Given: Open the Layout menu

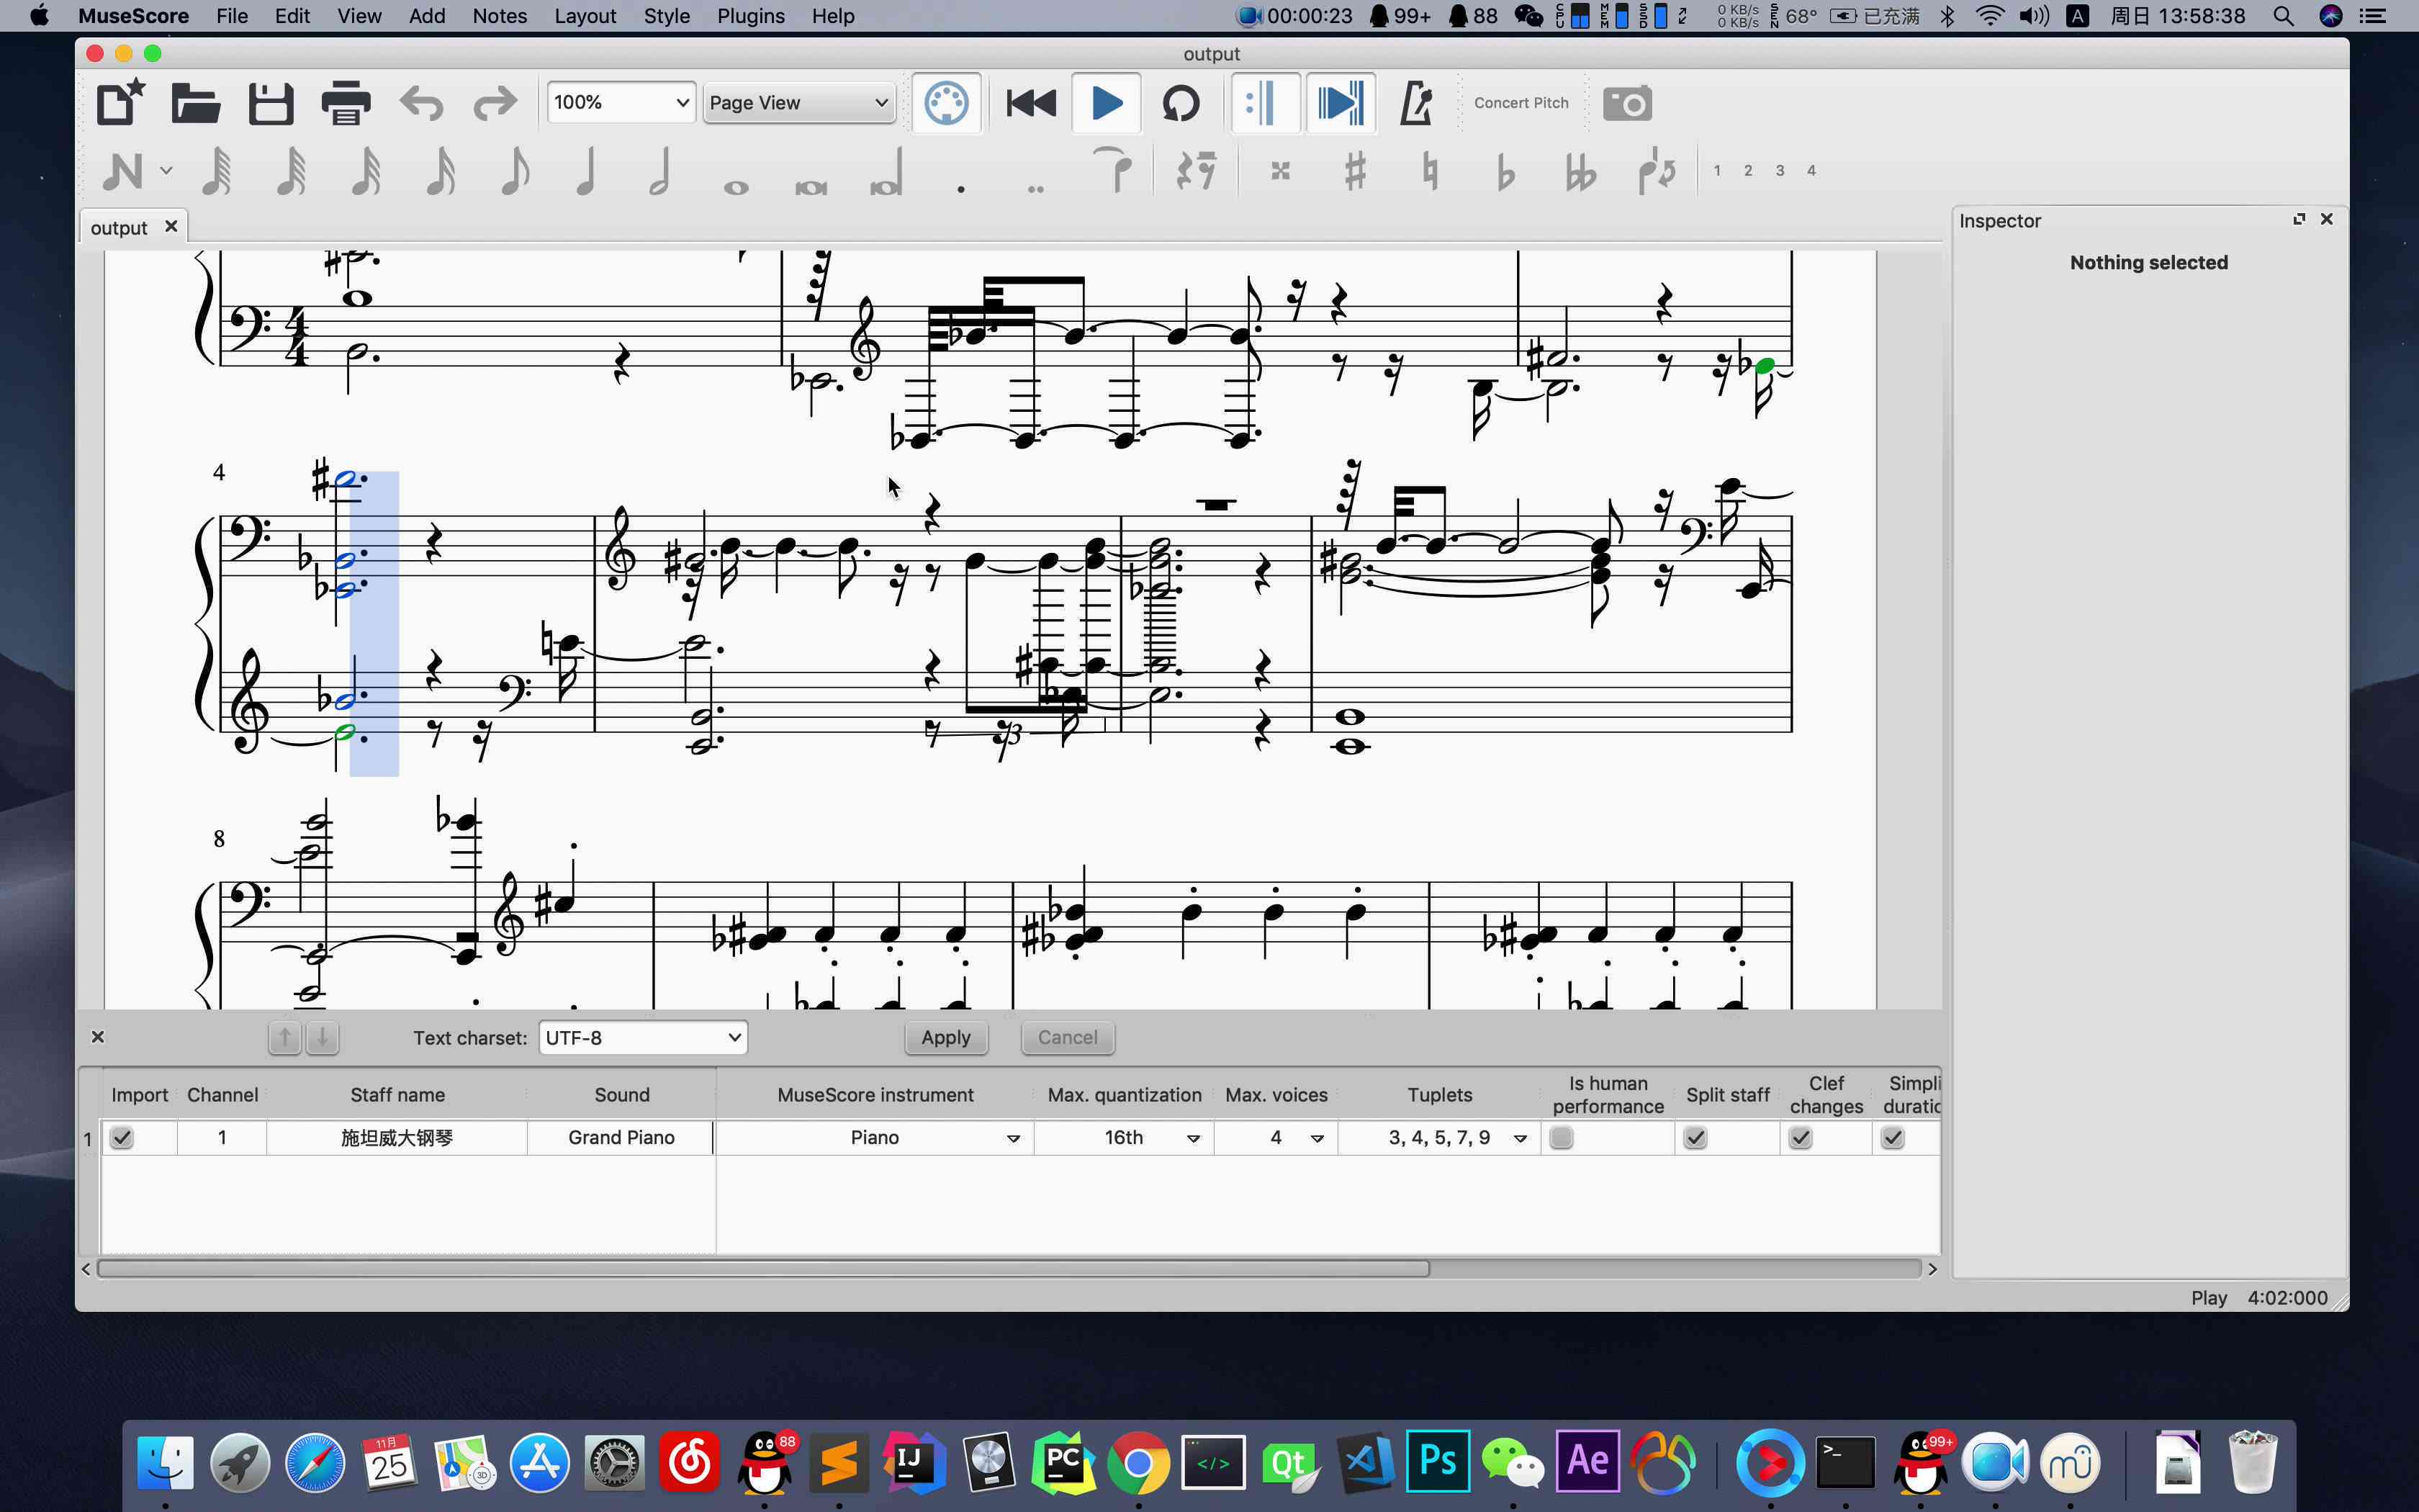Looking at the screenshot, I should [585, 16].
